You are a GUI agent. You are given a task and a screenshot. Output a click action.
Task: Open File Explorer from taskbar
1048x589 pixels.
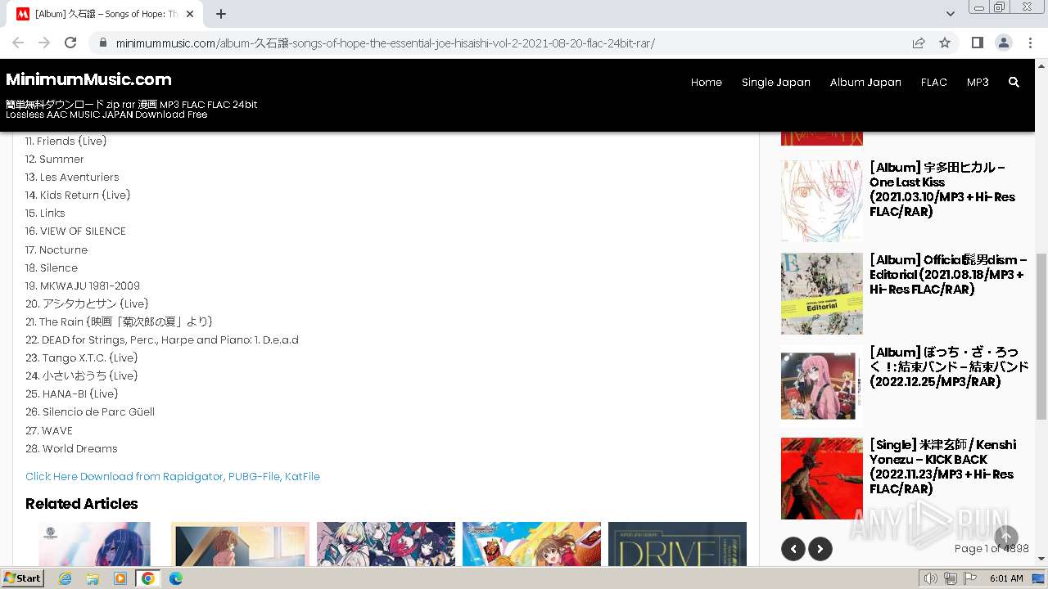pyautogui.click(x=93, y=578)
